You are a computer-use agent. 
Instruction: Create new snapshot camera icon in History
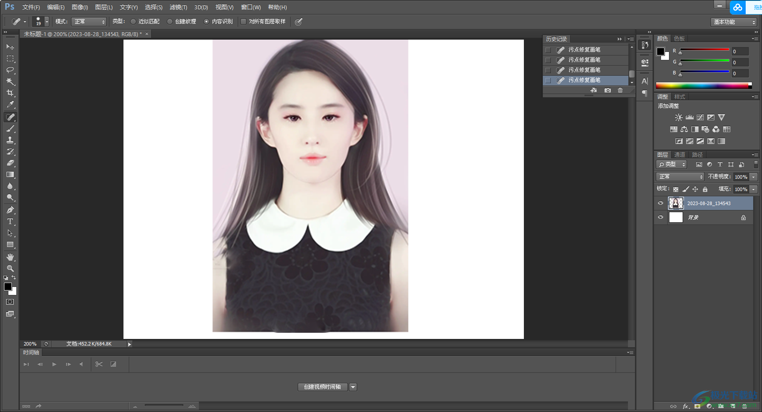(x=608, y=90)
